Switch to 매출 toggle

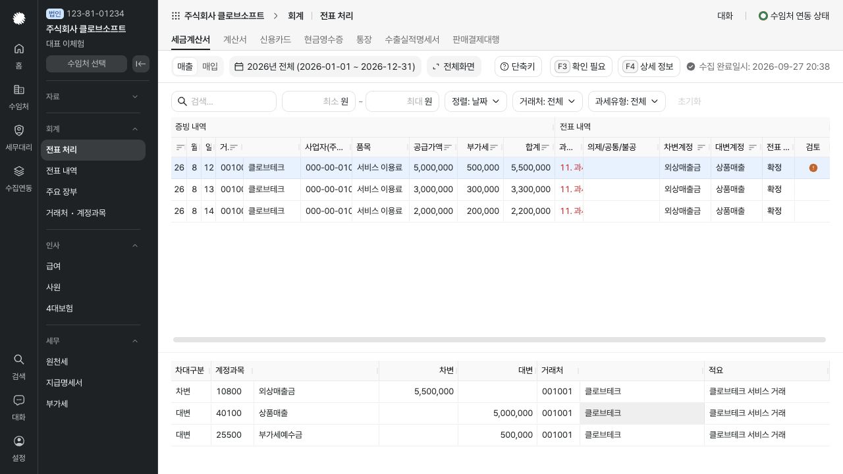click(x=185, y=66)
